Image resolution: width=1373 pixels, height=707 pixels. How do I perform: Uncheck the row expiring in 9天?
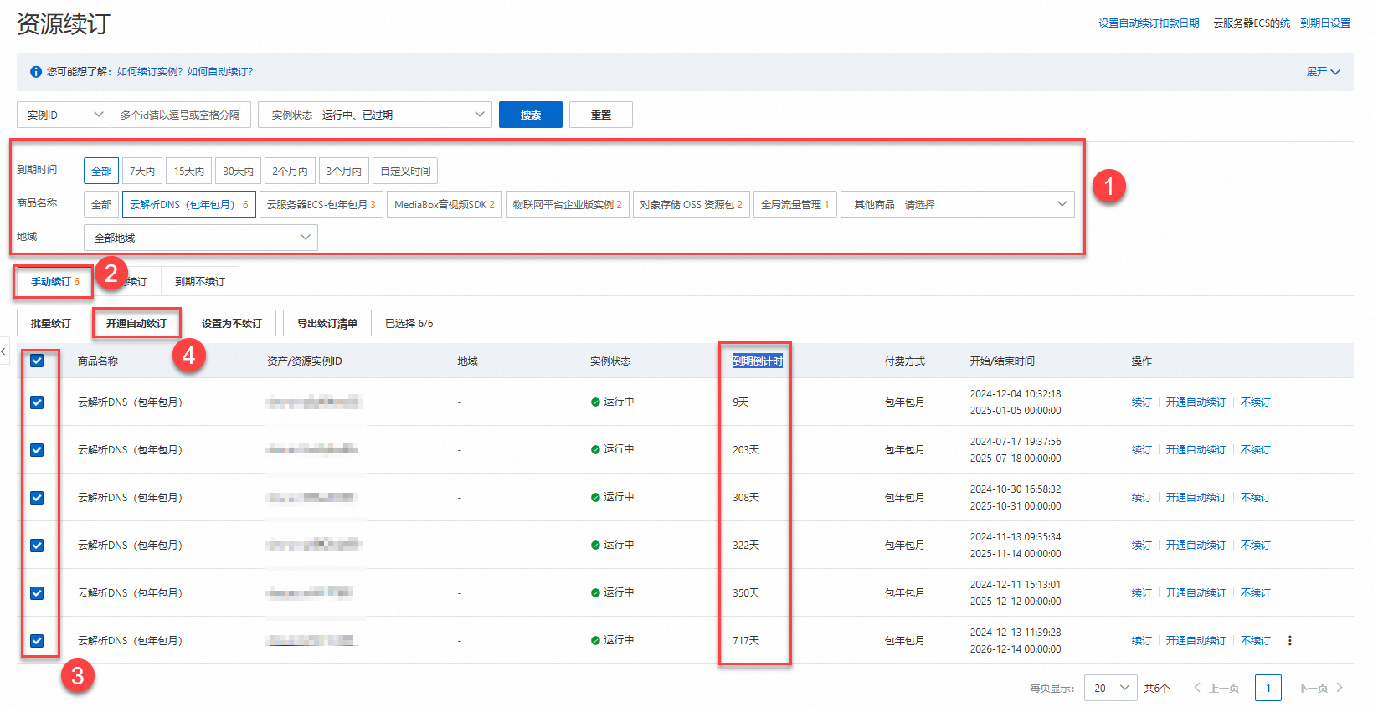click(x=37, y=402)
